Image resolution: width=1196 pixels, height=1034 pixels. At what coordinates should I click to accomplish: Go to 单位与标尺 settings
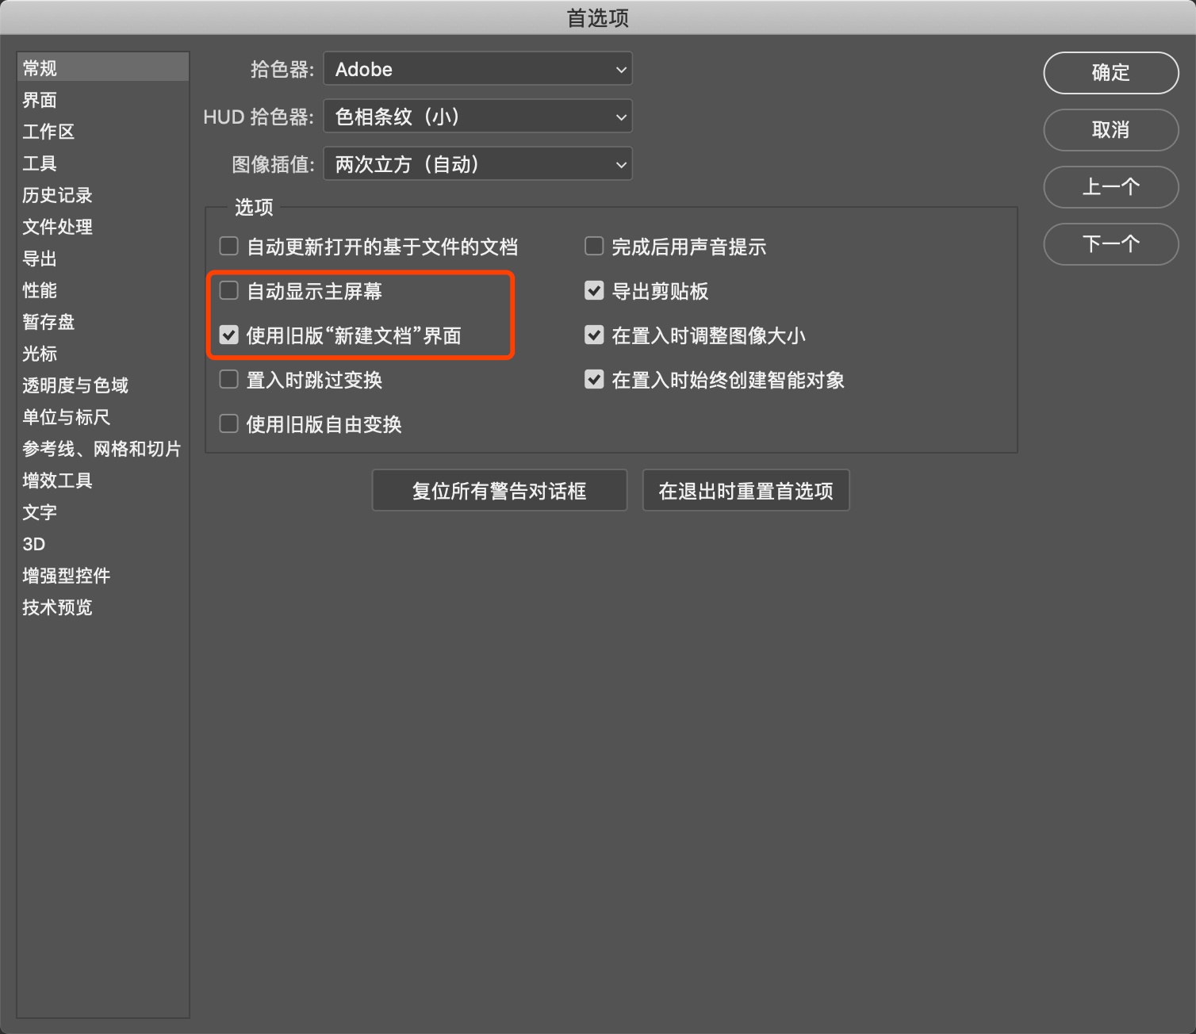(103, 417)
